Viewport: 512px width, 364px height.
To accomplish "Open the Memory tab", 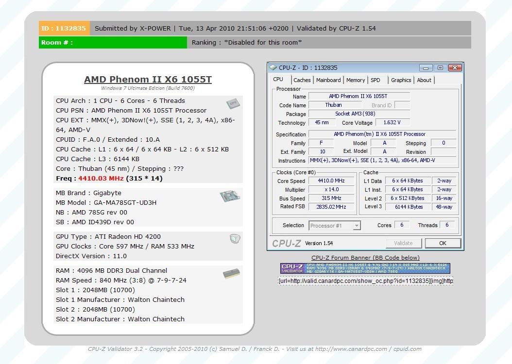I will (x=356, y=80).
